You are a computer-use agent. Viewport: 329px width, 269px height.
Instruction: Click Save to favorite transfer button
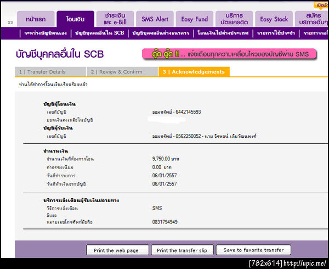pyautogui.click(x=253, y=250)
